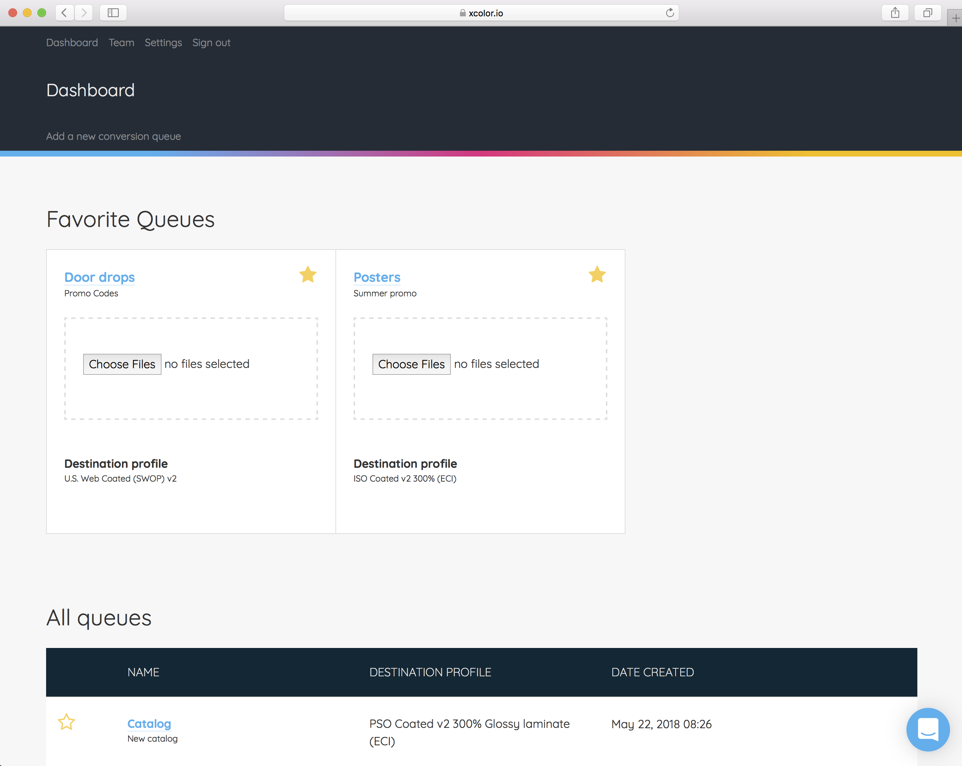Open the Posters queue link

(x=376, y=277)
